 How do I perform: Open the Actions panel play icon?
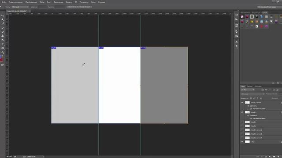pyautogui.click(x=237, y=19)
